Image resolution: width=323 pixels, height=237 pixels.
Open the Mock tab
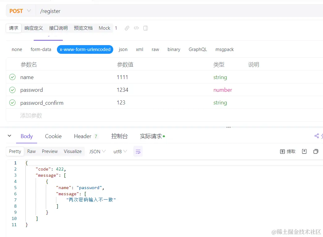(105, 28)
